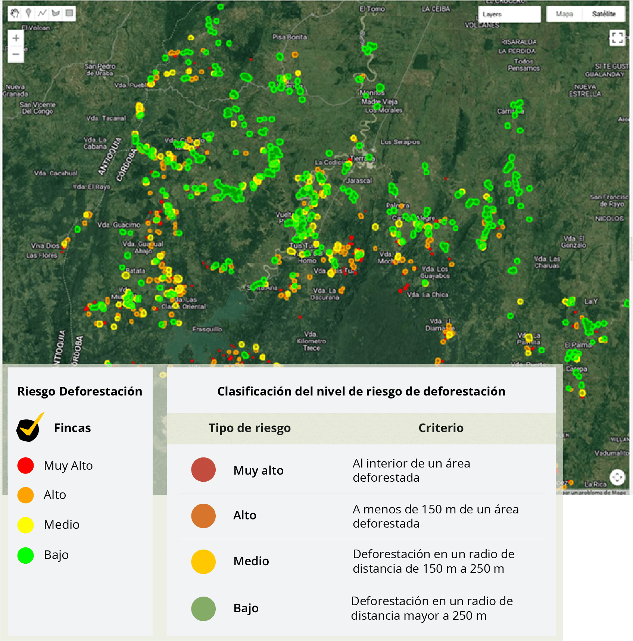Switch to the Satélite view tab
Screen dimensions: 633x641
pos(604,14)
